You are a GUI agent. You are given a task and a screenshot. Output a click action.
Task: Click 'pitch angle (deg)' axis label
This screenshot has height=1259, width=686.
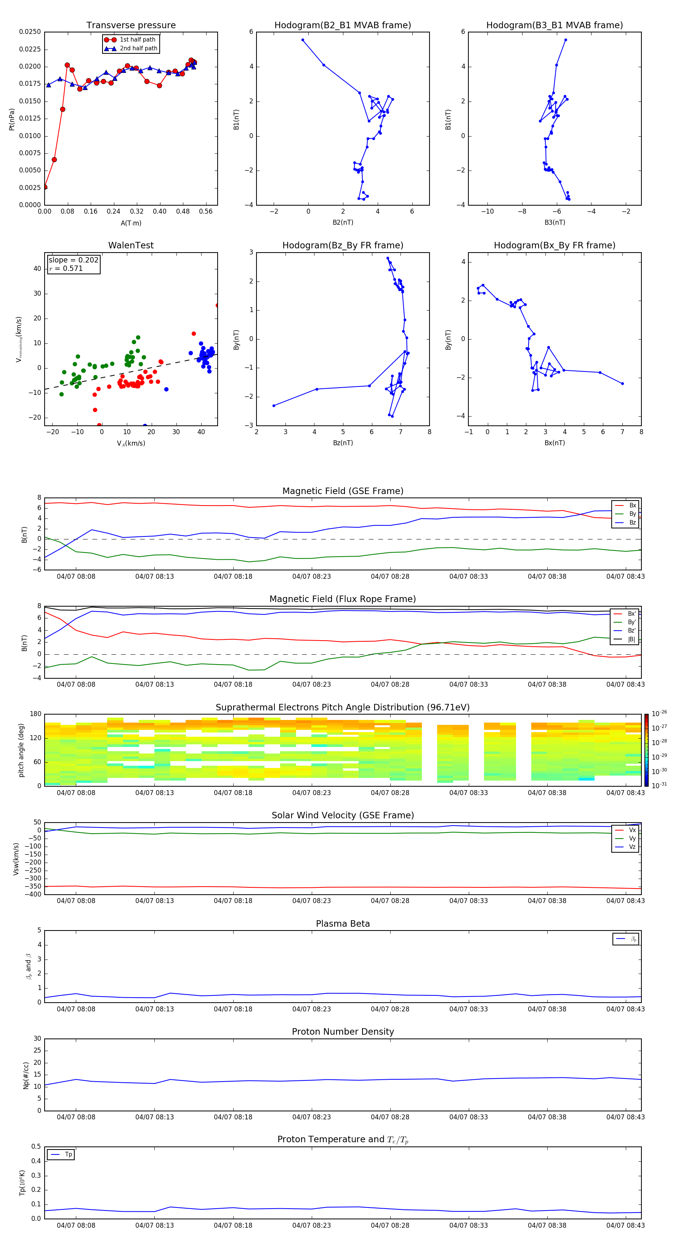point(21,750)
